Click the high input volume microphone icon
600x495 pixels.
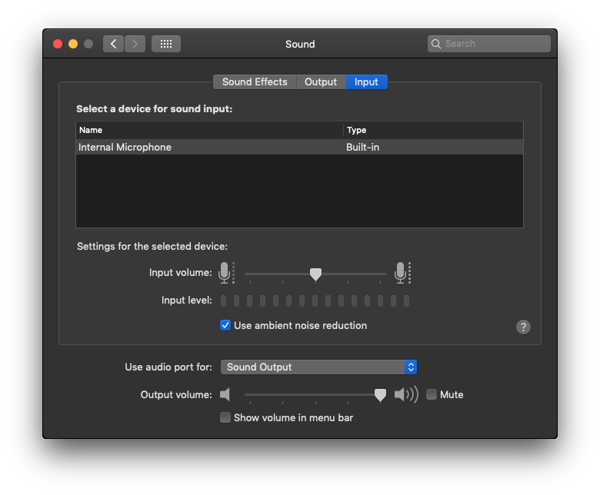pyautogui.click(x=401, y=272)
